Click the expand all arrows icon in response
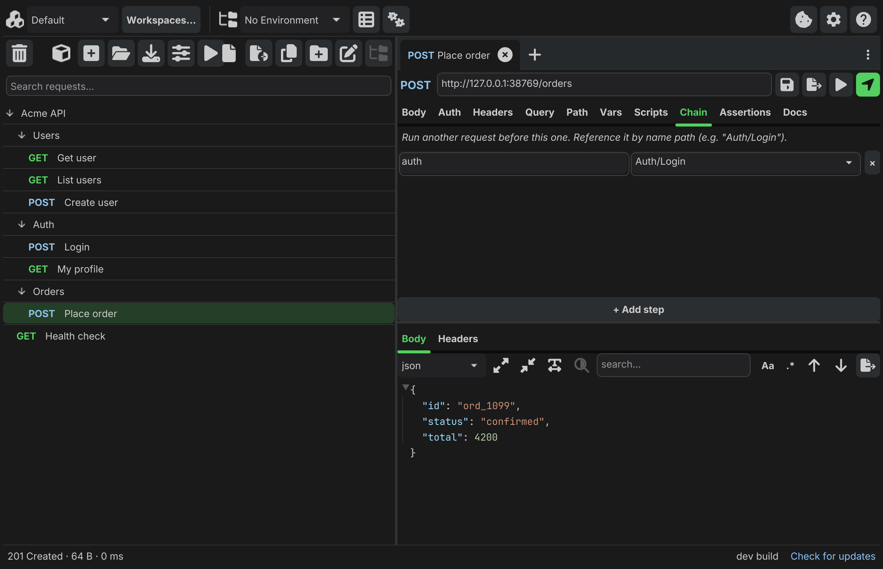 click(x=501, y=365)
